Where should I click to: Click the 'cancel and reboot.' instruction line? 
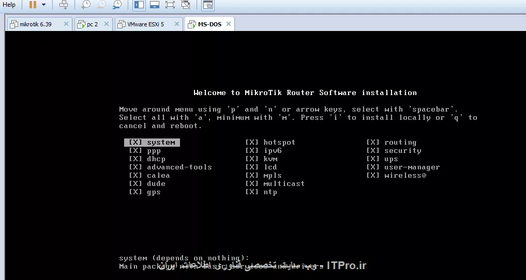coord(161,126)
